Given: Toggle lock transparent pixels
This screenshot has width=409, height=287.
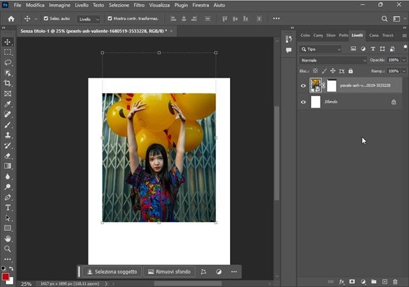Looking at the screenshot, I should tap(315, 71).
